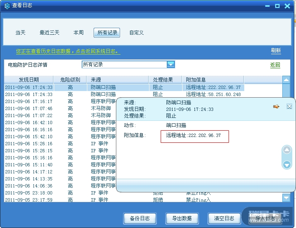This screenshot has width=296, height=228.
Task: Select log row with address 58.251.60.248
Action: click(x=124, y=94)
